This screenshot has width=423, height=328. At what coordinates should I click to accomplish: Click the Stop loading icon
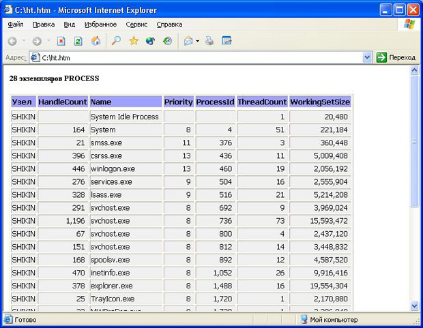[x=61, y=41]
